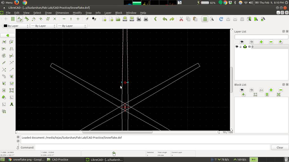Toggle Snap on Endpoints in the toolbar

coord(20,19)
